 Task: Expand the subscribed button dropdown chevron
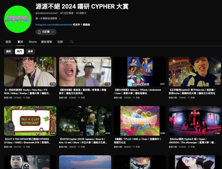53,32
